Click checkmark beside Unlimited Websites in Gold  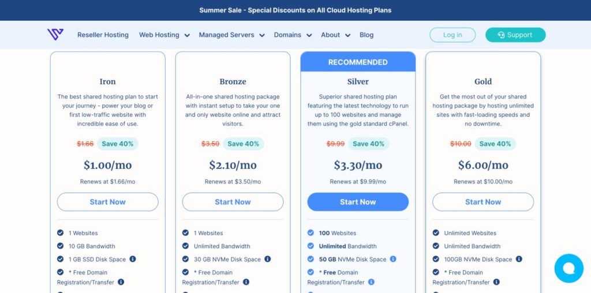(x=436, y=233)
